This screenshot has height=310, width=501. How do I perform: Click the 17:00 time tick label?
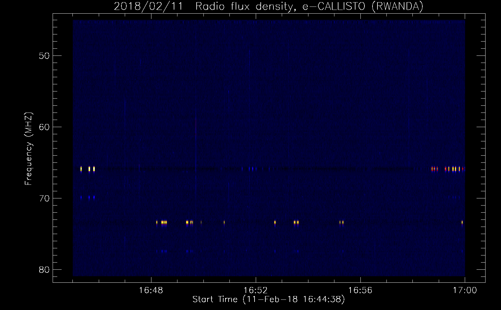[x=465, y=290]
